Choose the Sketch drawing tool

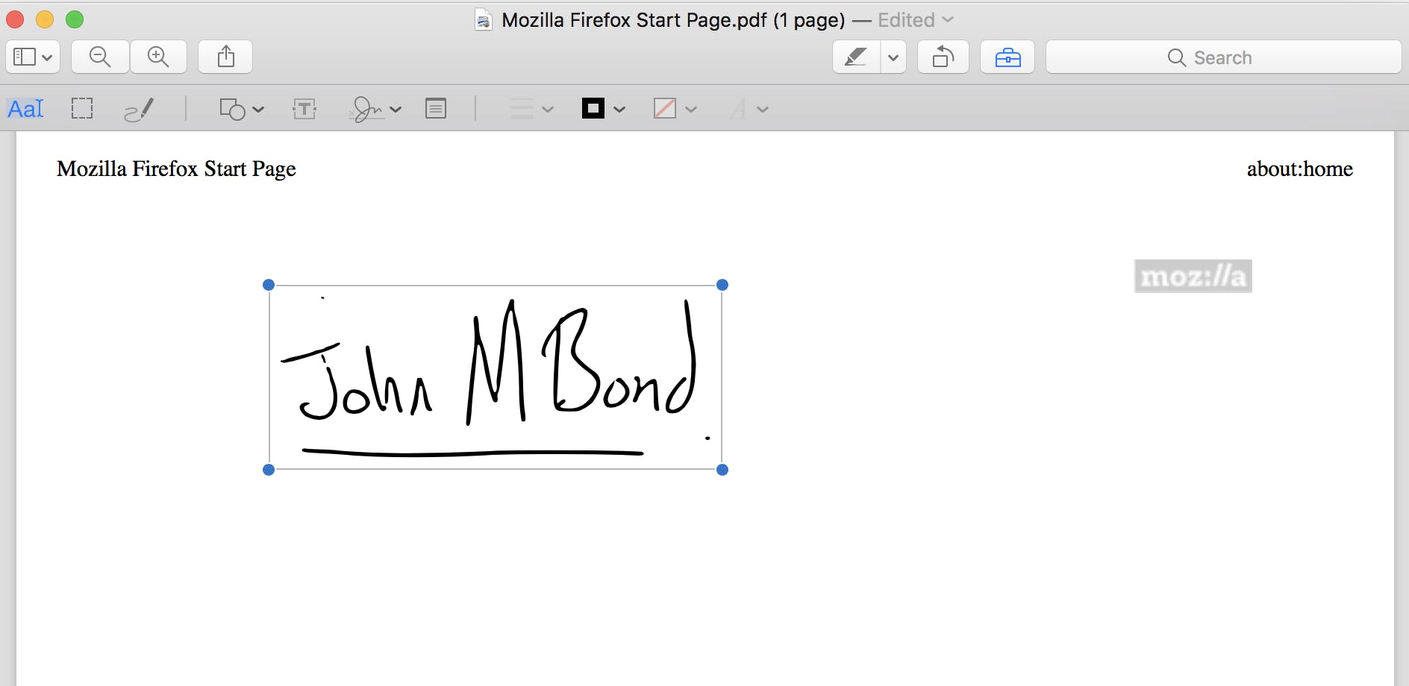[x=139, y=110]
